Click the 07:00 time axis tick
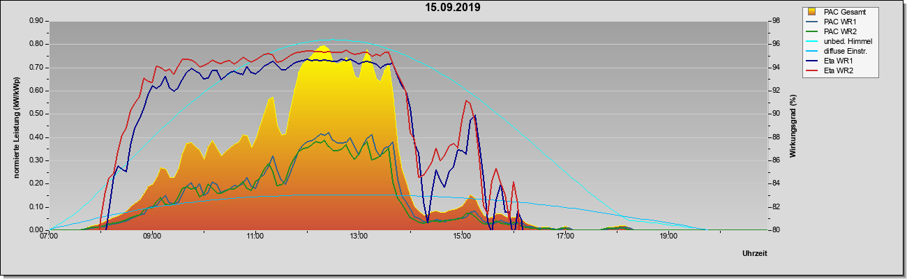The image size is (907, 279). [x=50, y=237]
